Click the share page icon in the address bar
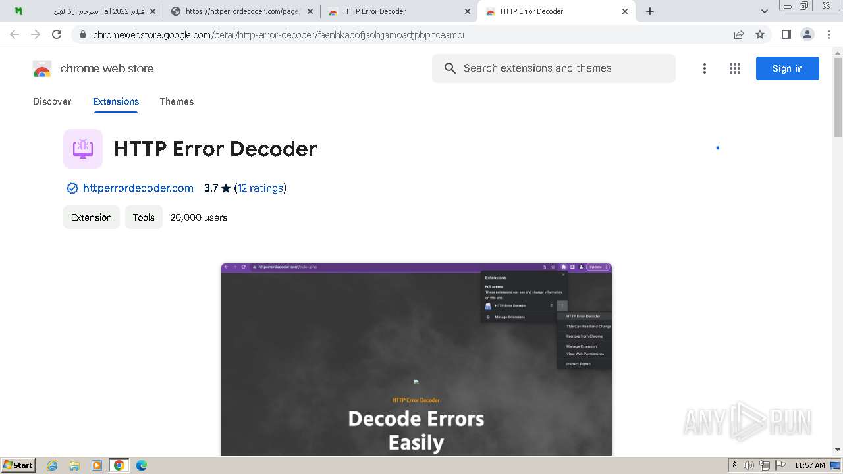Image resolution: width=843 pixels, height=474 pixels. pos(739,34)
